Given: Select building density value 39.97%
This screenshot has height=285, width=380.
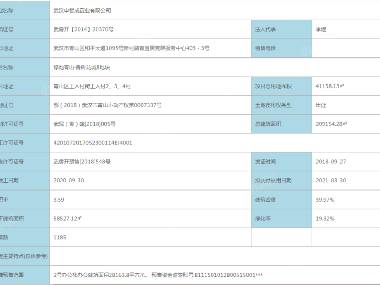Looking at the screenshot, I should pos(325,199).
